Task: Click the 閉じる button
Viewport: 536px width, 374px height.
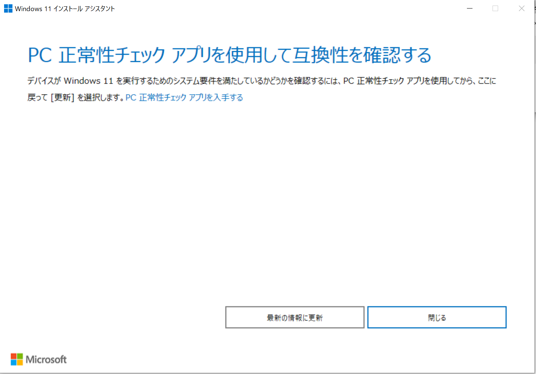Action: (x=437, y=317)
